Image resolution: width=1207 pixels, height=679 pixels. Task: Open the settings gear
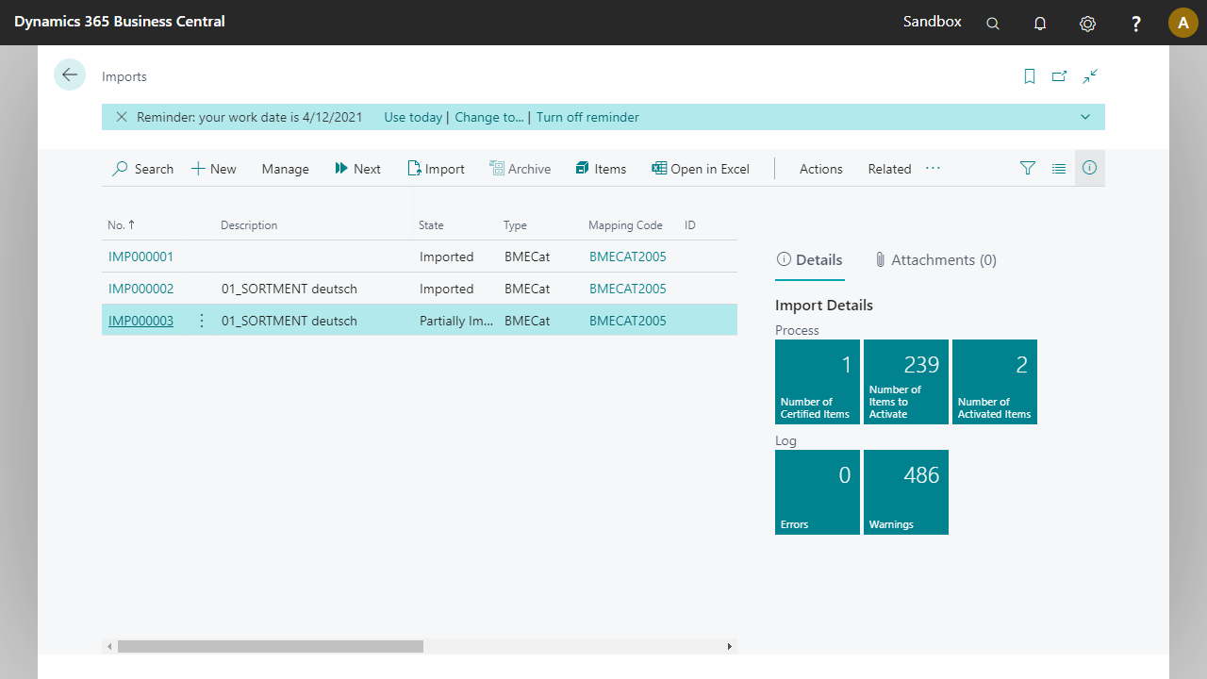[1087, 24]
